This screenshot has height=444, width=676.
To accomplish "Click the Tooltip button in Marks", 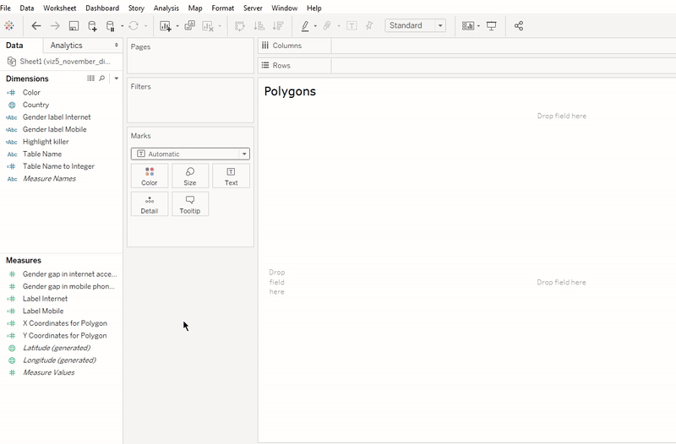I will [x=190, y=204].
